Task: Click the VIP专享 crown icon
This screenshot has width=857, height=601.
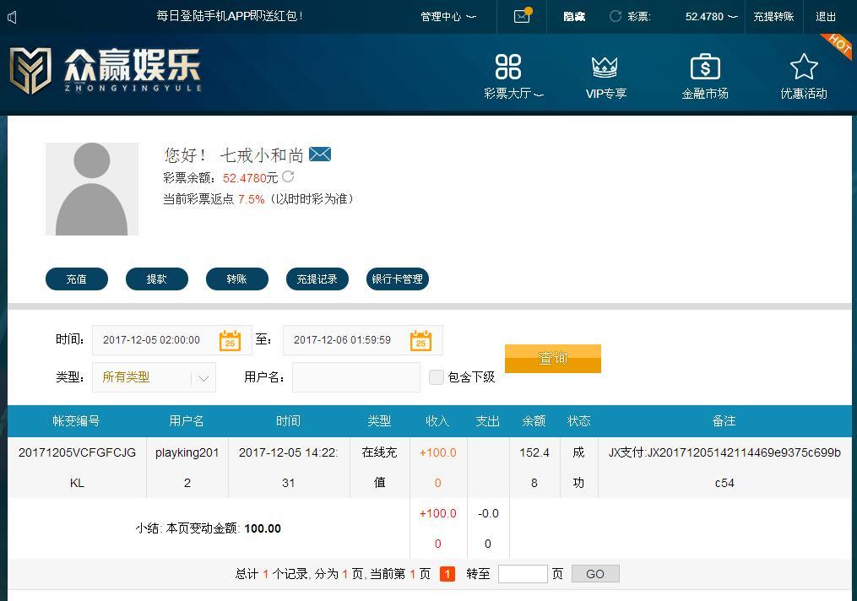Action: pyautogui.click(x=605, y=68)
